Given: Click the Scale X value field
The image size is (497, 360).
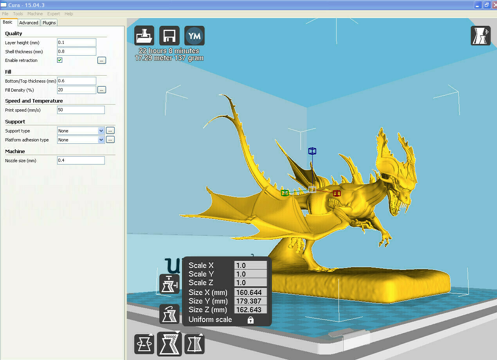Looking at the screenshot, I should pos(250,265).
